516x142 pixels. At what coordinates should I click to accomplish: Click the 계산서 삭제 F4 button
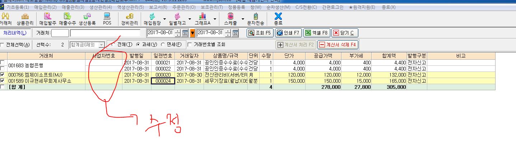click(338, 45)
